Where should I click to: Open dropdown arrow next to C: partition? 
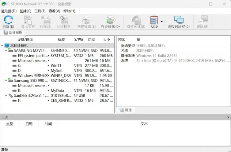pos(48,65)
